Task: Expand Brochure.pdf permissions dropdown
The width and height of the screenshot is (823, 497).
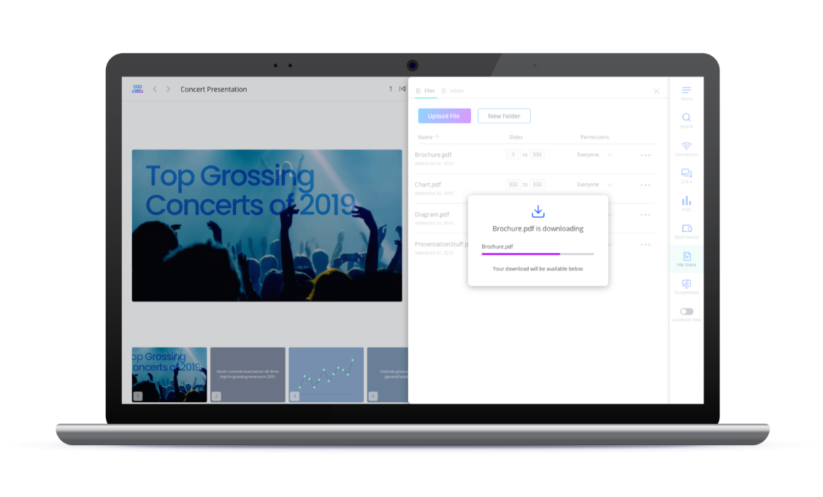Action: [x=610, y=155]
